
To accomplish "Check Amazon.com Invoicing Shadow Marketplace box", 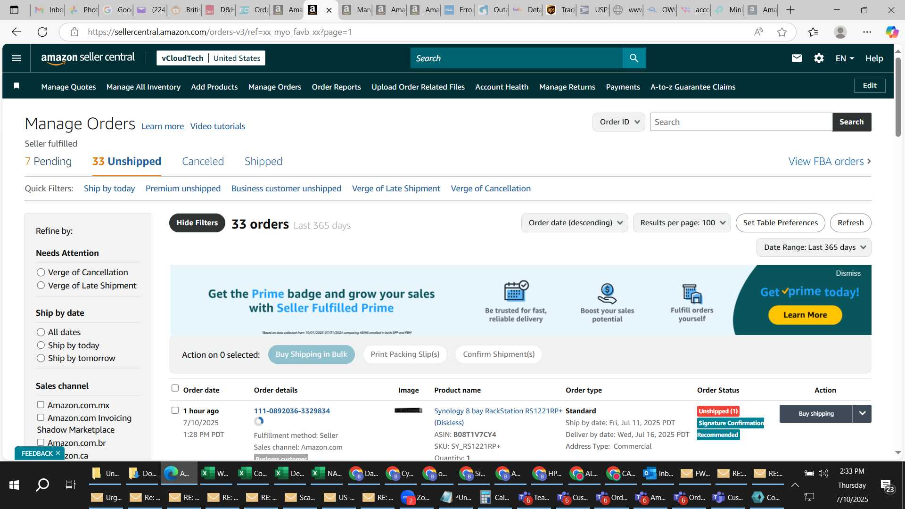I will [x=41, y=418].
